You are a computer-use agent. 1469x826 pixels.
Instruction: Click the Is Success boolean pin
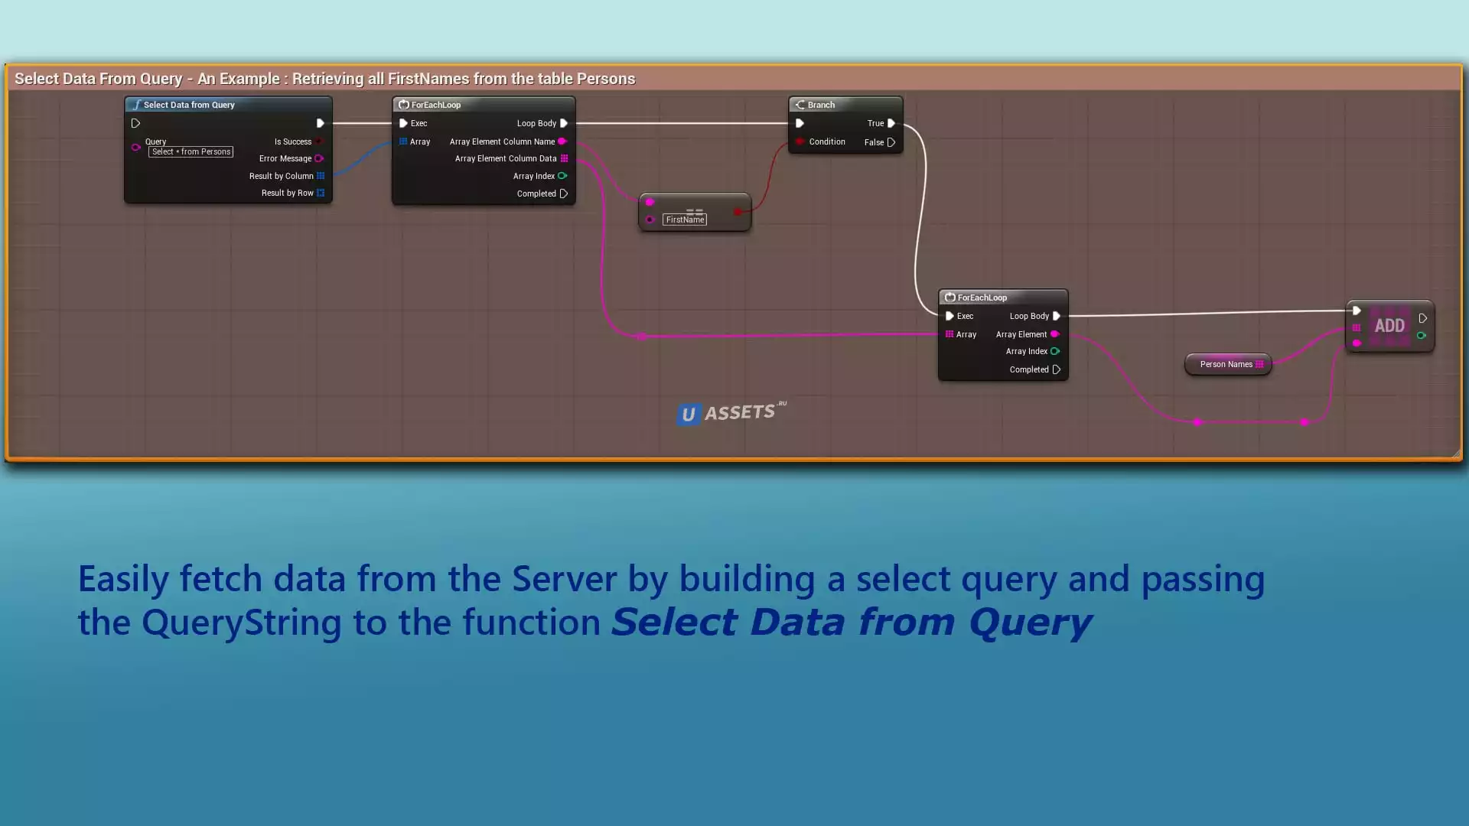tap(319, 141)
